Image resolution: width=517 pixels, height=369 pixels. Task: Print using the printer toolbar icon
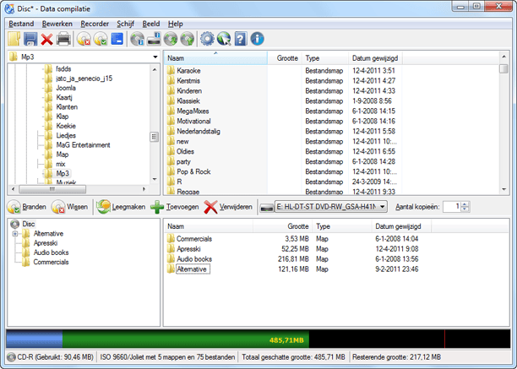[63, 39]
